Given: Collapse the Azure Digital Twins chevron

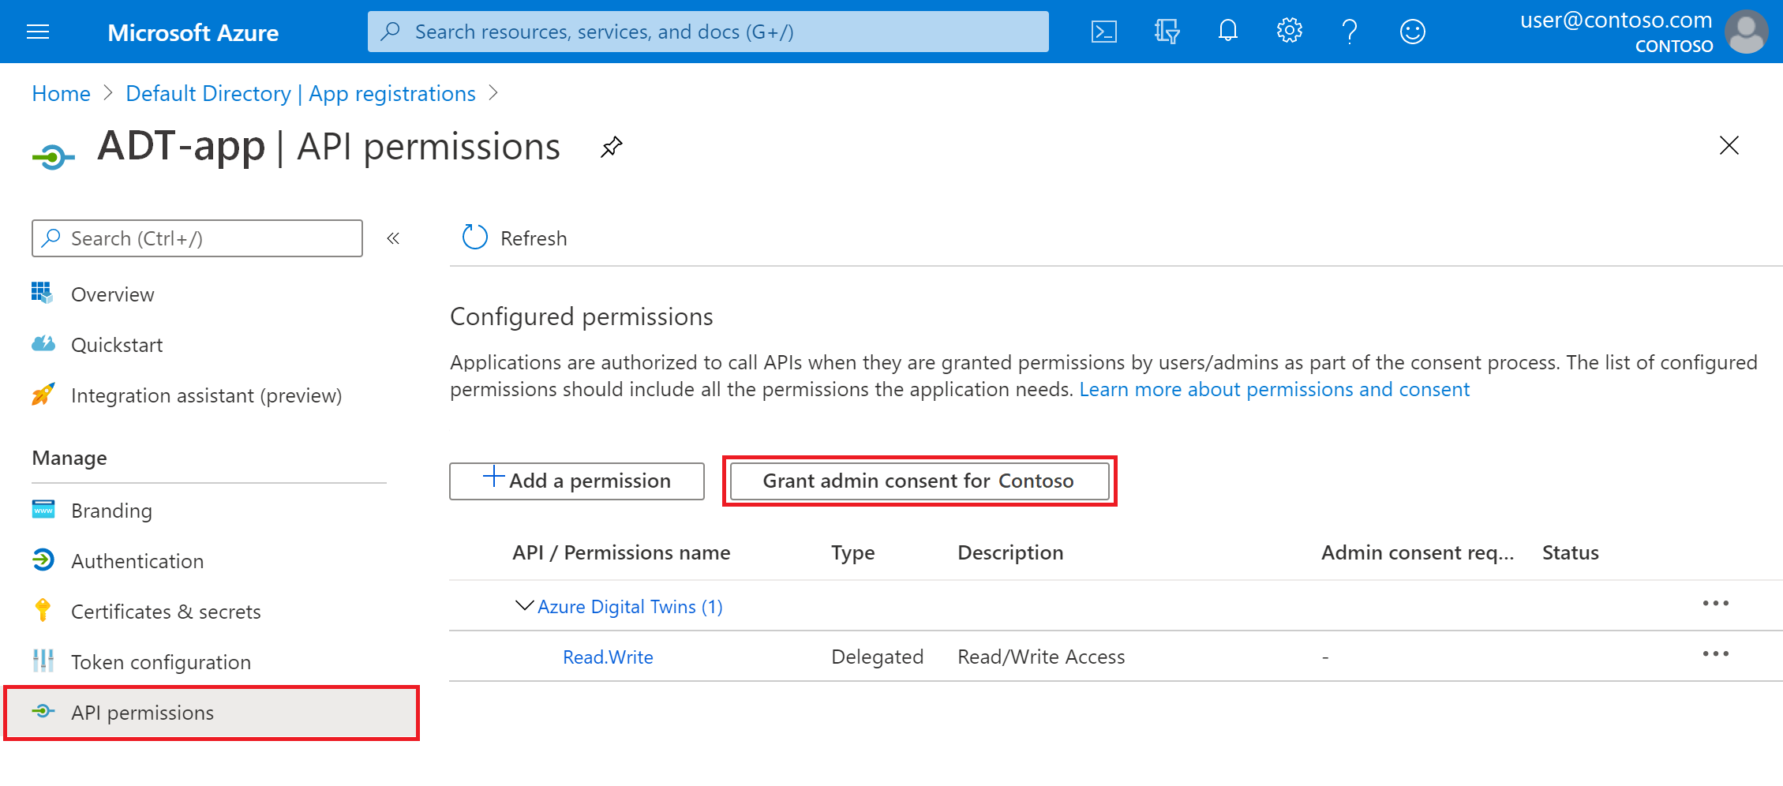Looking at the screenshot, I should (x=524, y=605).
